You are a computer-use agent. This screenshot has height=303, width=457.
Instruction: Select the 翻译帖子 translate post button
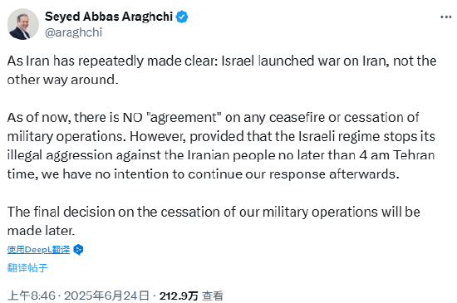coord(27,268)
